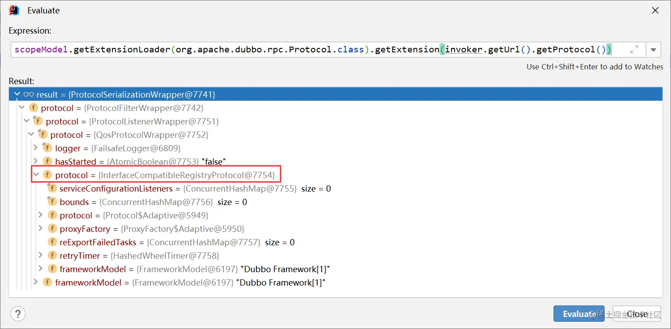The width and height of the screenshot is (671, 329).
Task: Open expression history dropdown arrow
Action: 653,50
